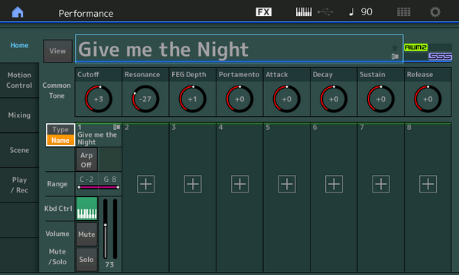
Task: Switch the part display to Type
Action: click(60, 129)
